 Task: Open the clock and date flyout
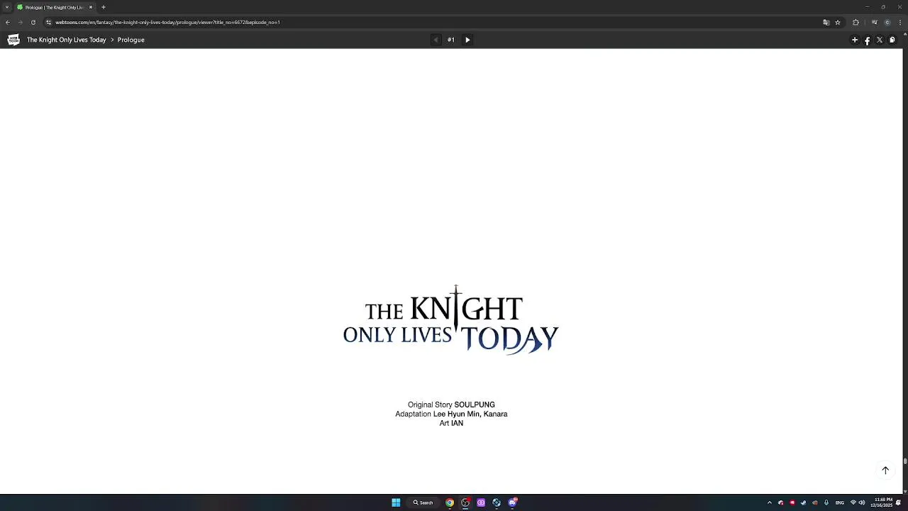pos(883,502)
